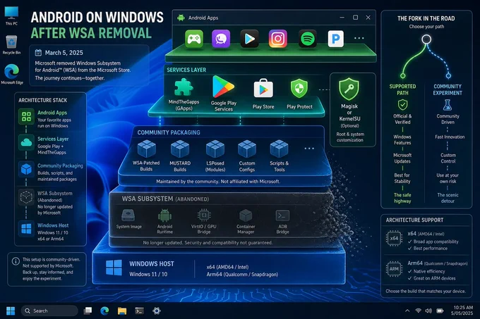Show more apps via Android Apps ellipsis

coord(359,39)
